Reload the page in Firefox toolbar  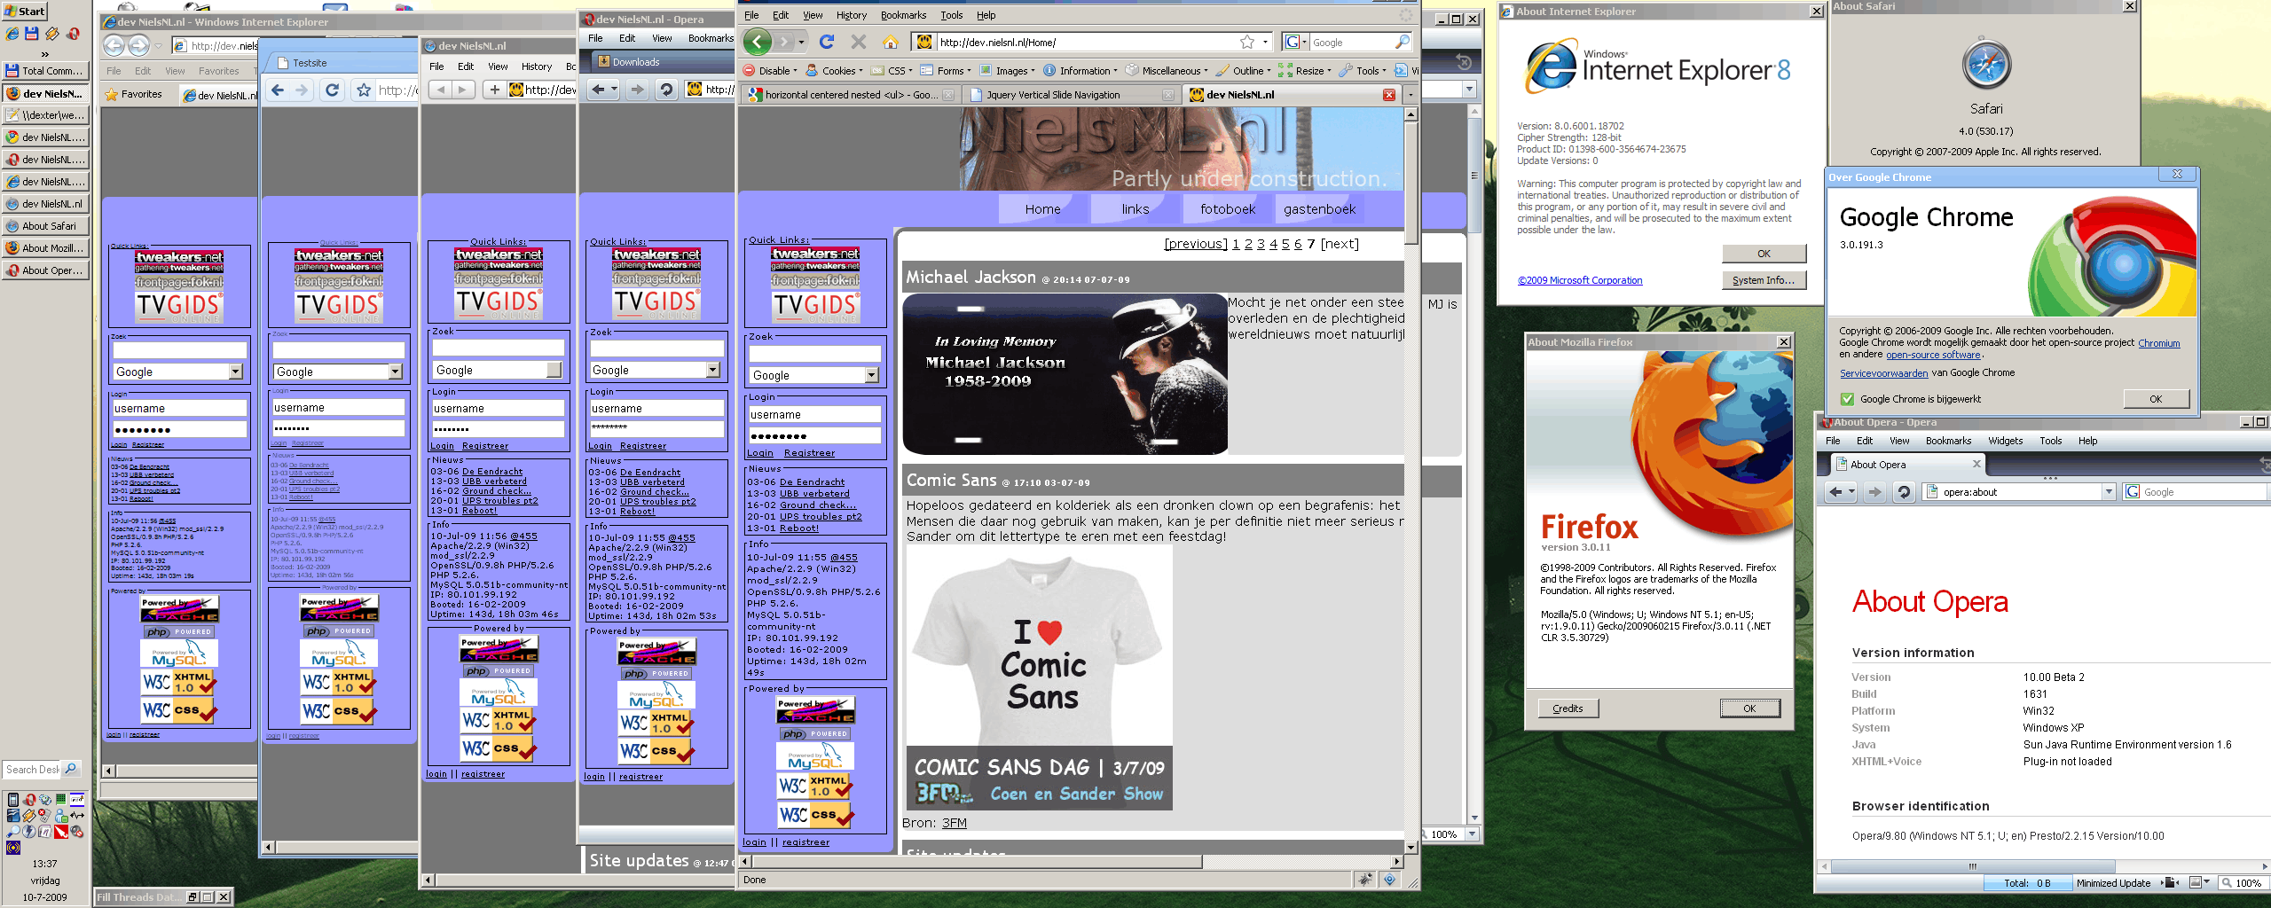tap(827, 42)
